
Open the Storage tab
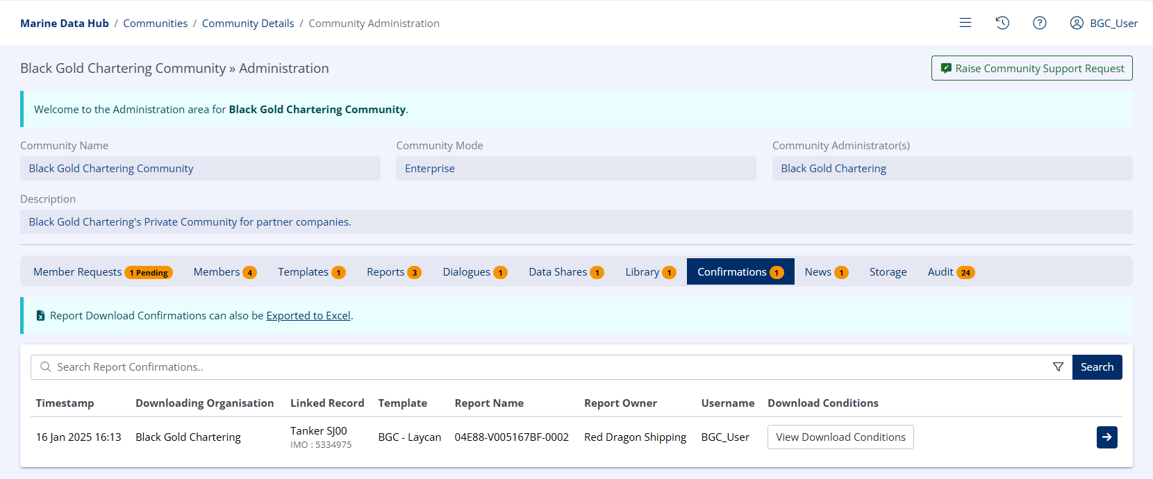coord(888,272)
